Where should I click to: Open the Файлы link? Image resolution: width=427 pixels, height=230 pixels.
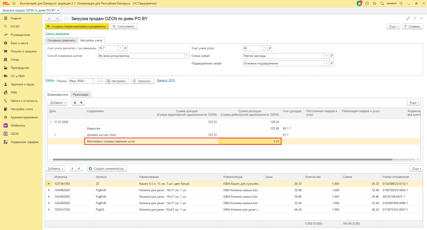(x=50, y=81)
